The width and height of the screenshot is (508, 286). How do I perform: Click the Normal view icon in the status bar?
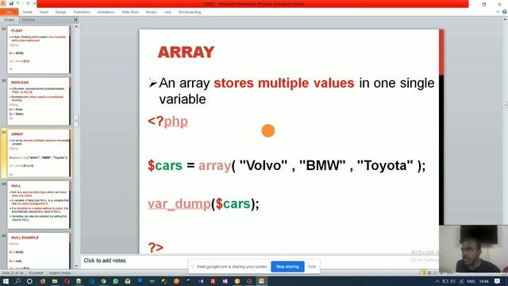423,273
